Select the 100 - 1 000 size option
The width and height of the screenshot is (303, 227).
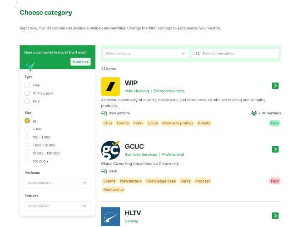tap(27, 137)
